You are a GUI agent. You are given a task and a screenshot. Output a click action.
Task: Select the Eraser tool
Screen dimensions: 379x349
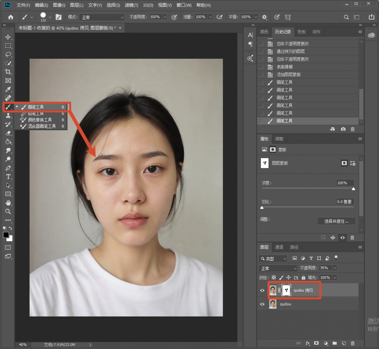[8, 133]
